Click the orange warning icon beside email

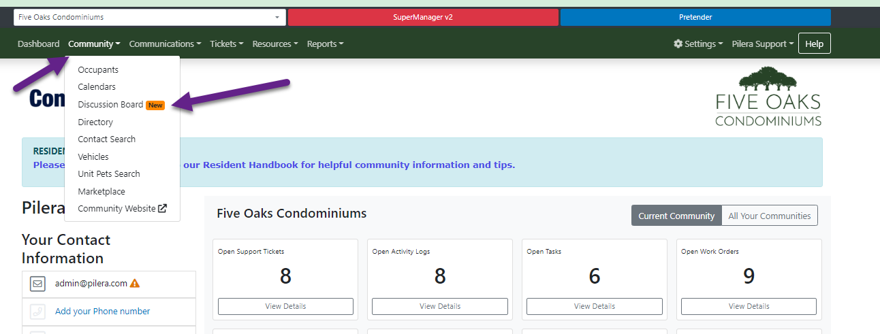(x=135, y=284)
